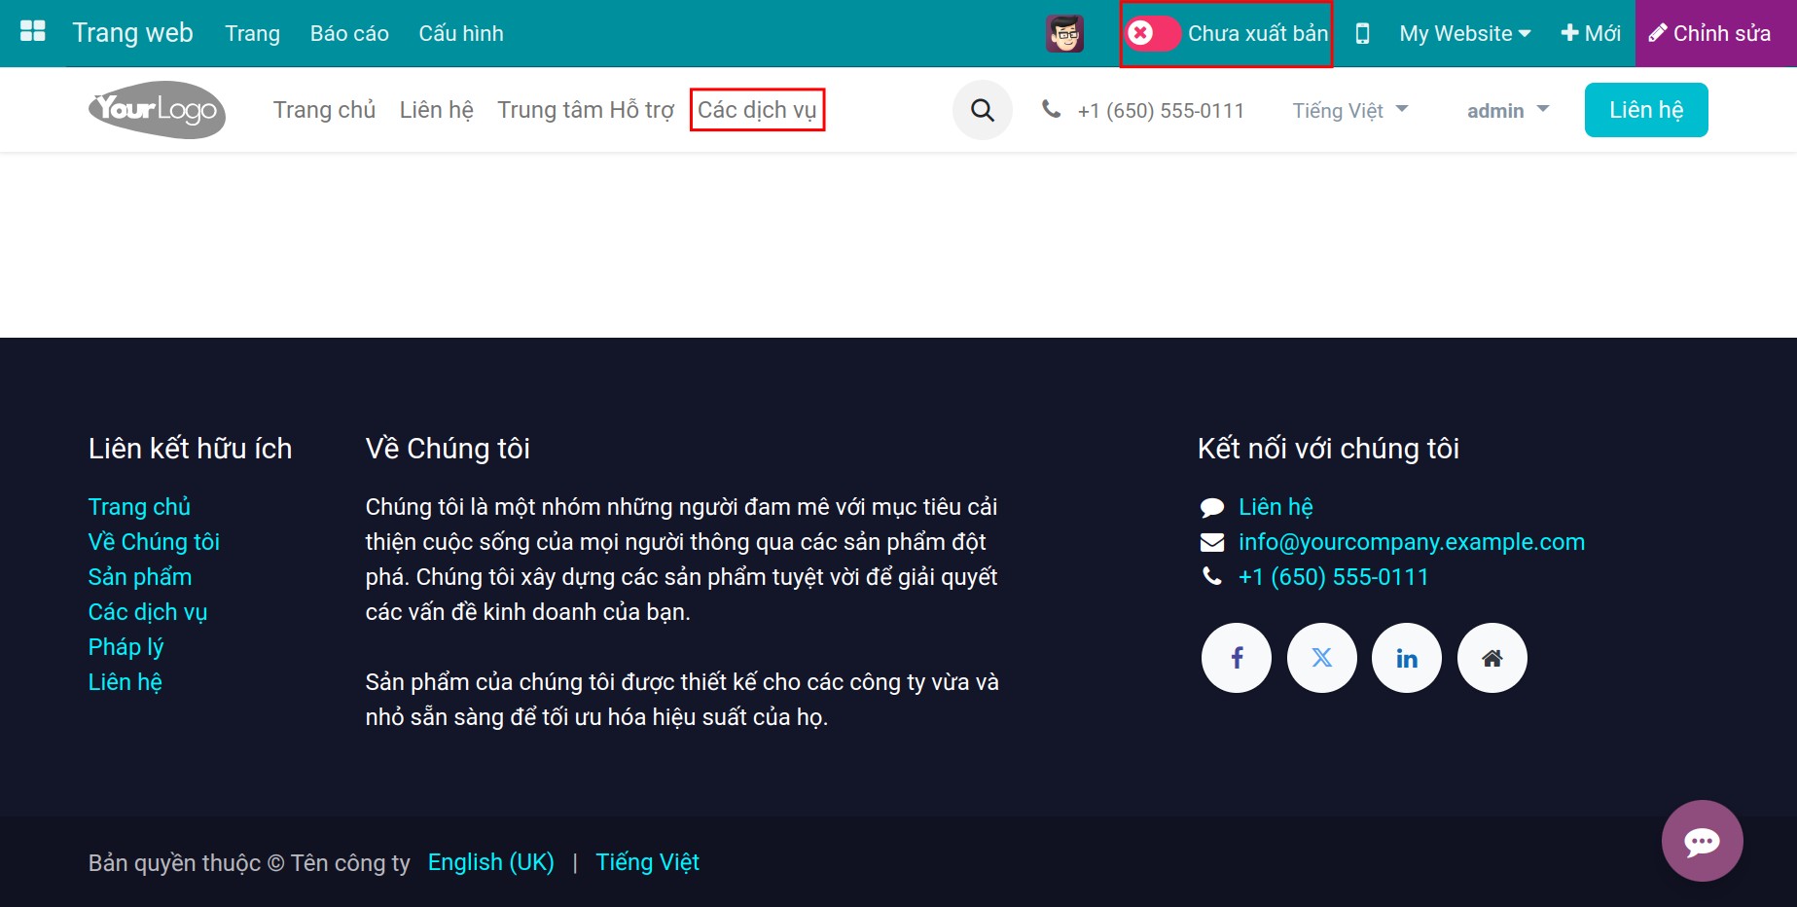
Task: Open the Cấu hình menu
Action: click(x=461, y=33)
